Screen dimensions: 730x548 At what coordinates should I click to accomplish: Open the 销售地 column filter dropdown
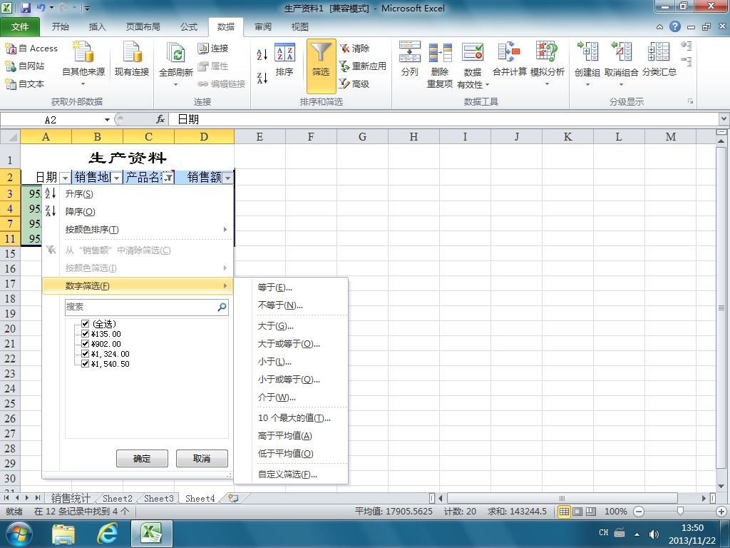[116, 178]
